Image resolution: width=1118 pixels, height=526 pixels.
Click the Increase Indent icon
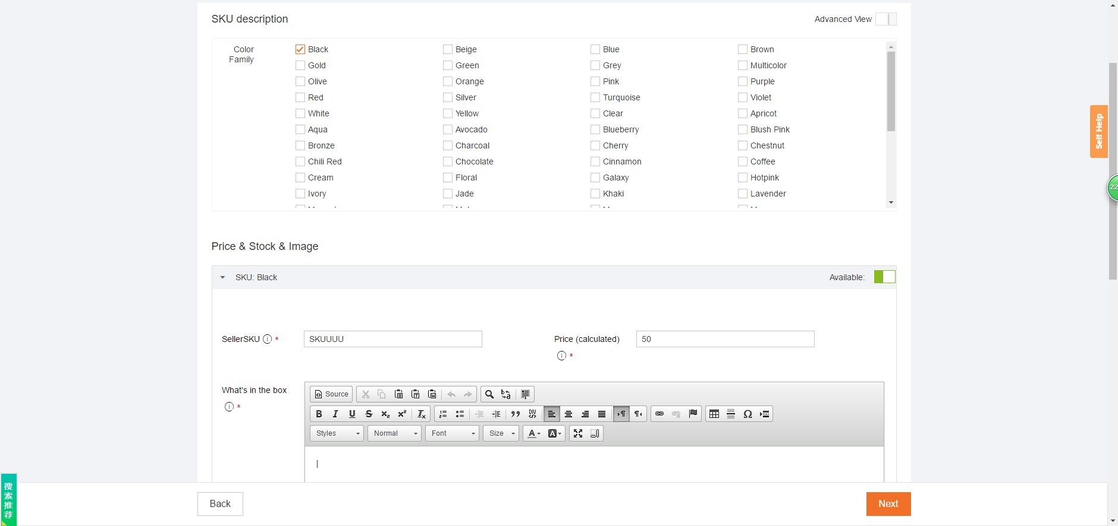(x=496, y=414)
